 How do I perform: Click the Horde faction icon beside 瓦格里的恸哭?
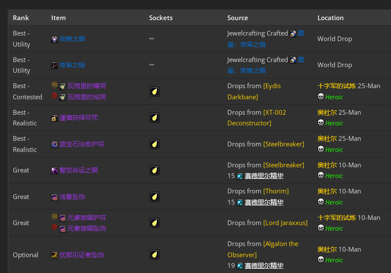coord(54,96)
